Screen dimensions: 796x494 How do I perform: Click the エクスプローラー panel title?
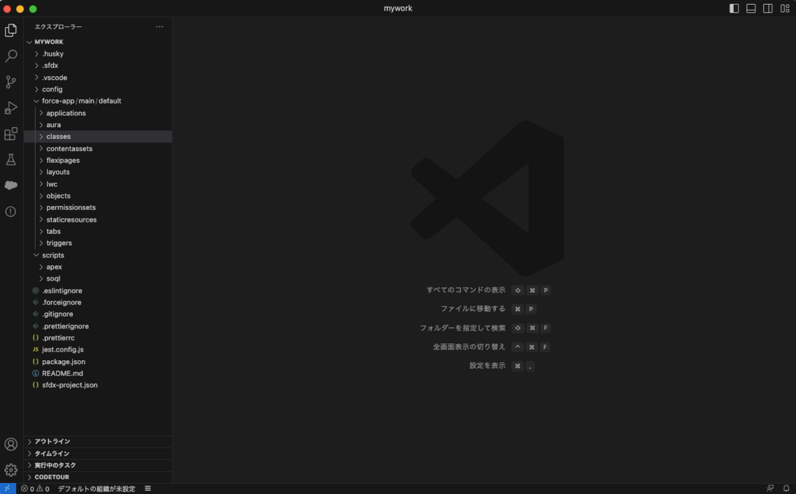click(x=58, y=26)
